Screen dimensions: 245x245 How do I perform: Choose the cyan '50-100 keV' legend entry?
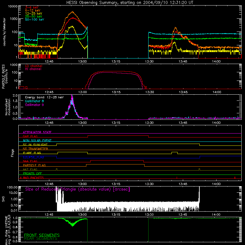pyautogui.click(x=35, y=20)
